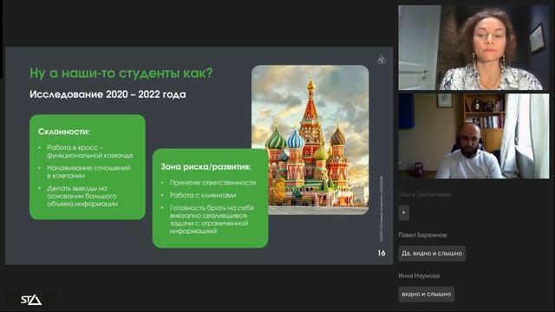
Task: Click the vertical copyright text on the slide's right edge
Action: click(382, 209)
